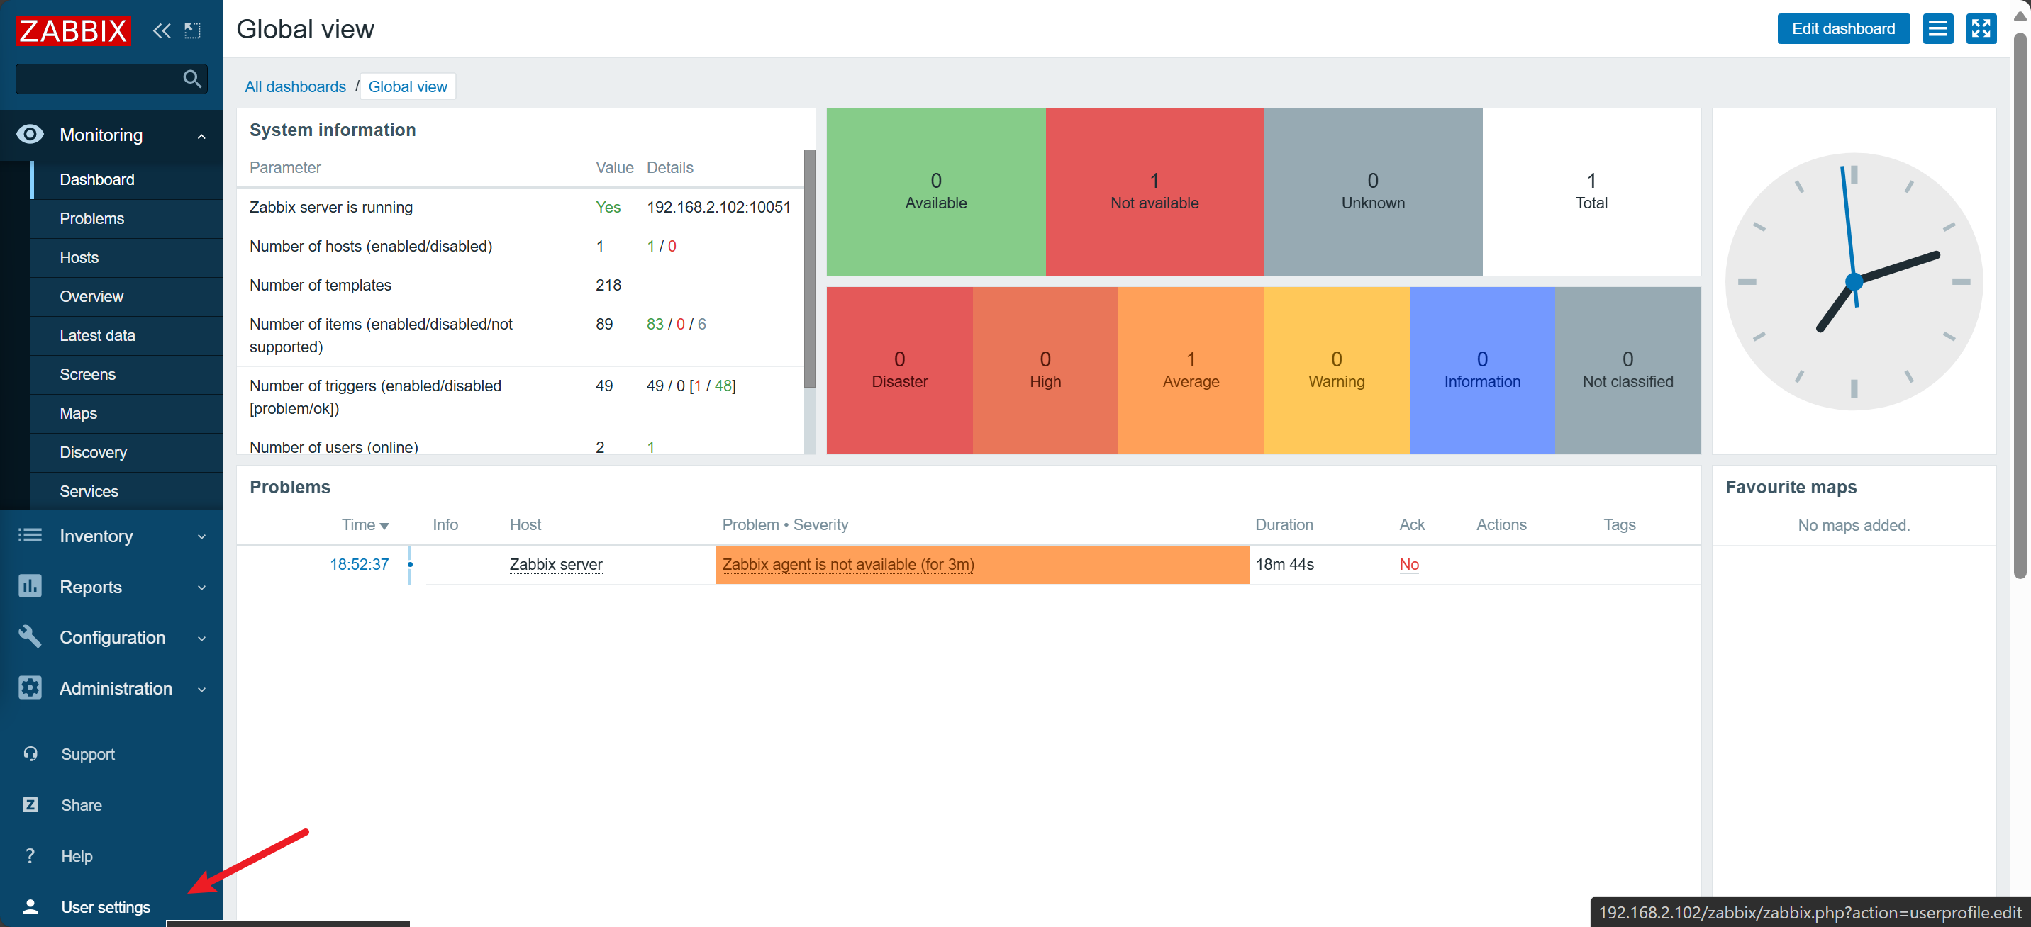
Task: Expand the Administration menu section
Action: 202,690
